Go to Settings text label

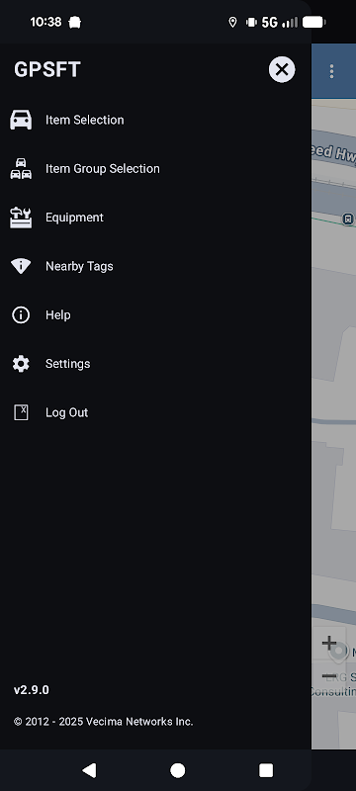click(x=68, y=364)
